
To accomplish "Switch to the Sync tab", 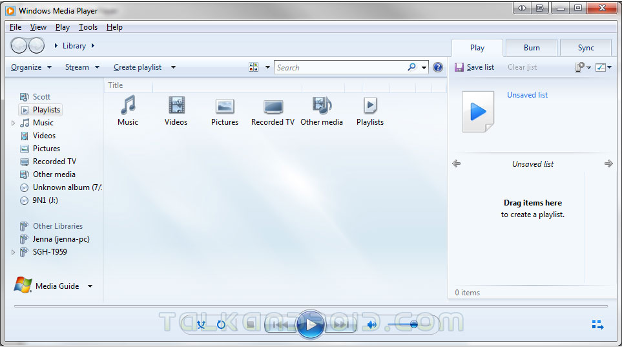I will [586, 48].
